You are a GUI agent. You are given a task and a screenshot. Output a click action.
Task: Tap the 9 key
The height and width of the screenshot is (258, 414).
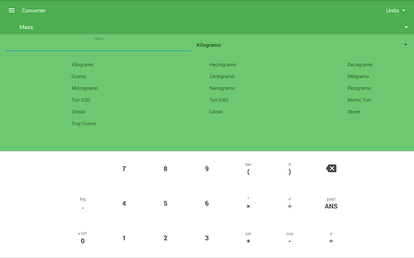tap(207, 169)
